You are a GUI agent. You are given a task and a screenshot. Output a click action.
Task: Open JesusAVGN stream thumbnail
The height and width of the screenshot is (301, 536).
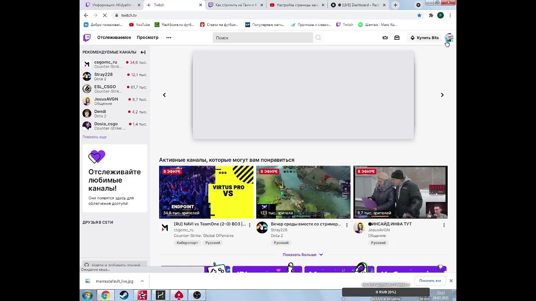(x=400, y=192)
